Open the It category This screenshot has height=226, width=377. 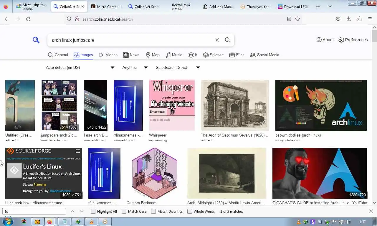point(193,55)
